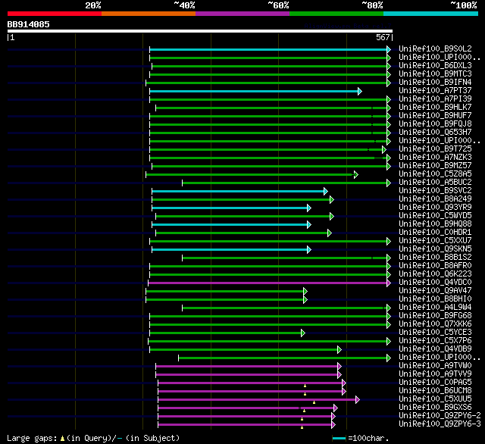Select the UniRef100_B9MZ57 label
Viewport: 485px width, 444px height.
click(x=435, y=166)
